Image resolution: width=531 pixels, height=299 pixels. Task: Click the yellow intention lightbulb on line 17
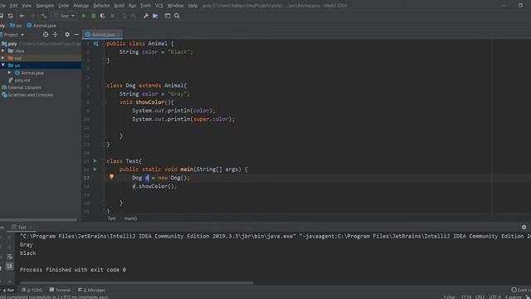111,177
